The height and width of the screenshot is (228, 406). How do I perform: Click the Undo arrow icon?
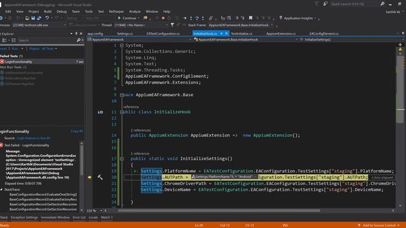47,18
